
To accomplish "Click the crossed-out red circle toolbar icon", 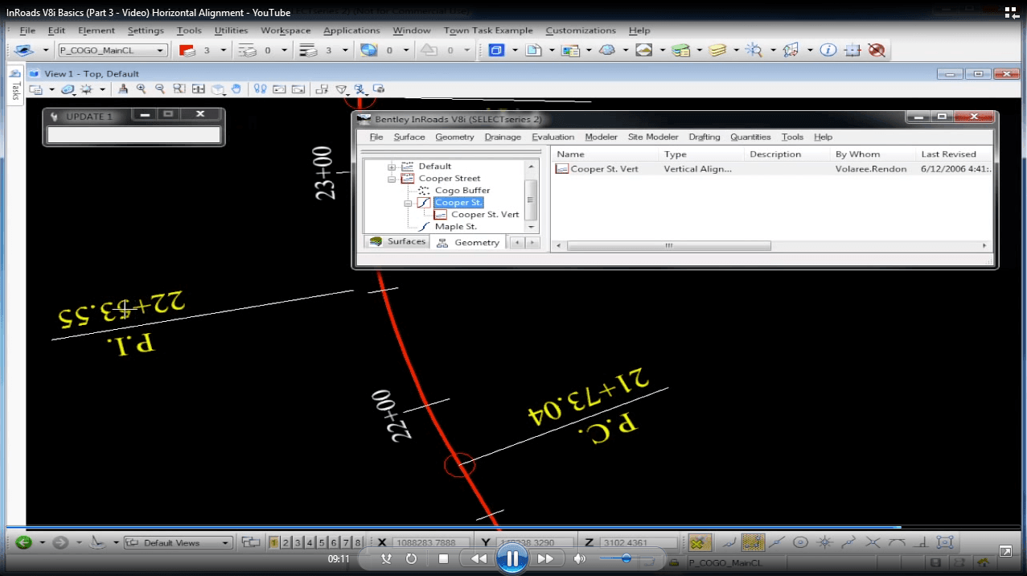I will point(877,50).
